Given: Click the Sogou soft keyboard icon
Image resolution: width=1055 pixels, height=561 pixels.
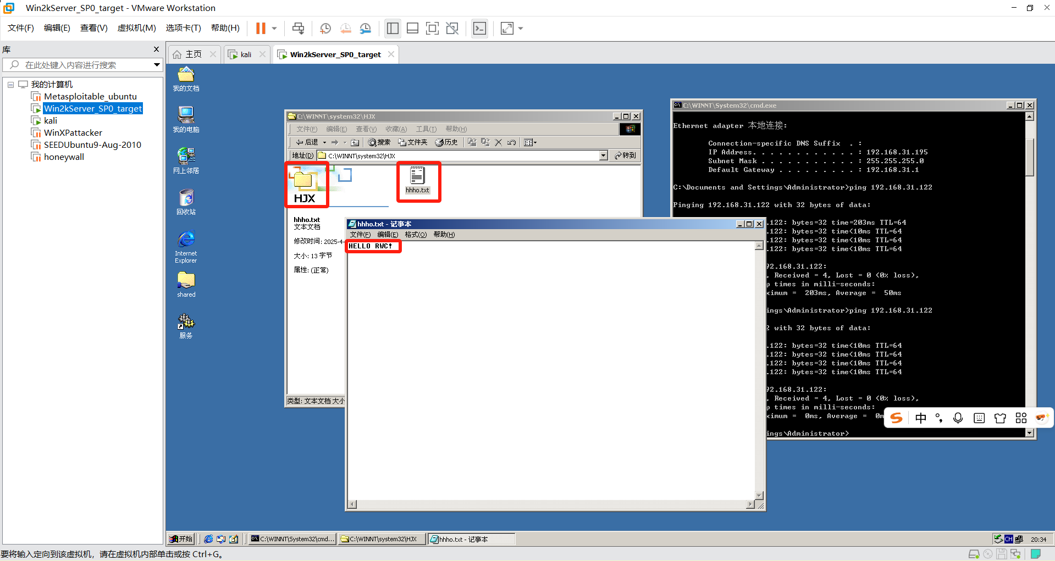Looking at the screenshot, I should pos(979,418).
